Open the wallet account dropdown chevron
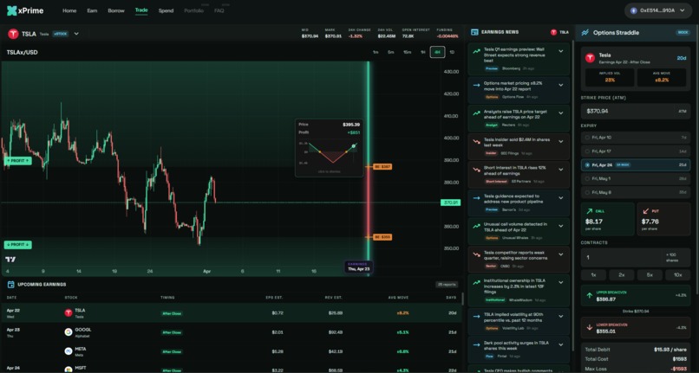 pos(682,10)
